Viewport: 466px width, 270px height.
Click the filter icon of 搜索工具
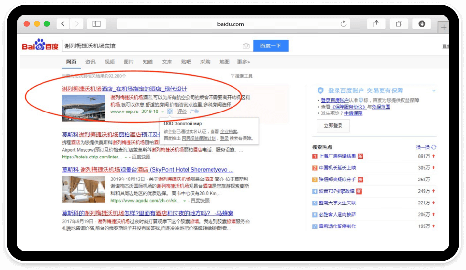click(233, 76)
